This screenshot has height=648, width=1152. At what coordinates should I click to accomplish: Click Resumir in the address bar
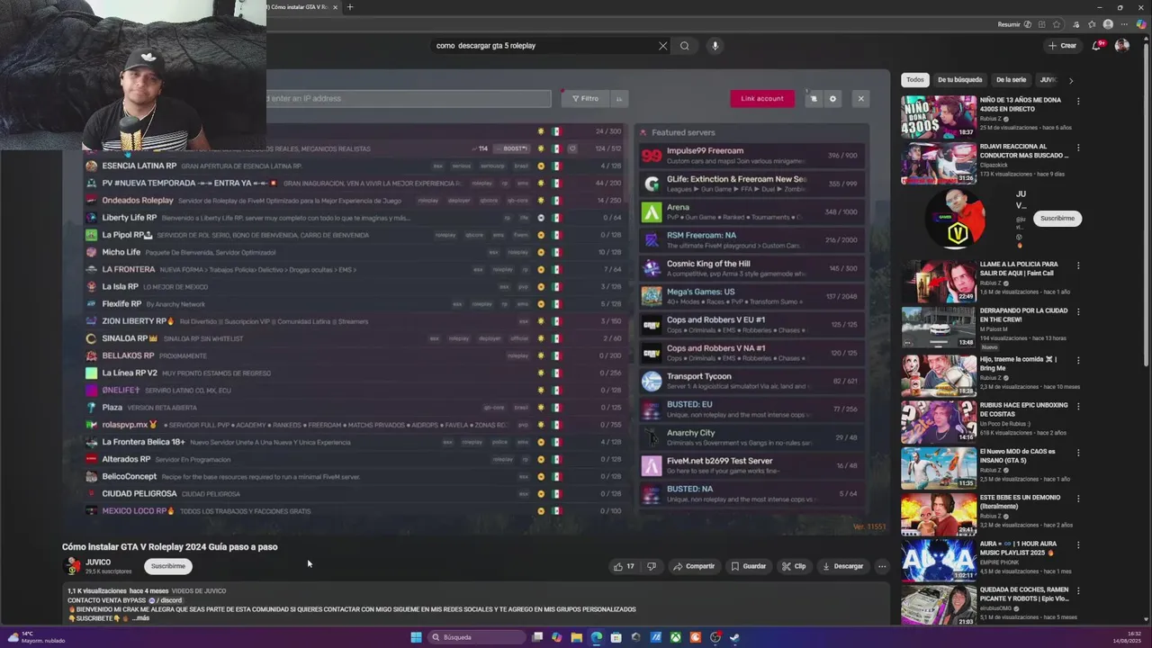(x=1014, y=24)
